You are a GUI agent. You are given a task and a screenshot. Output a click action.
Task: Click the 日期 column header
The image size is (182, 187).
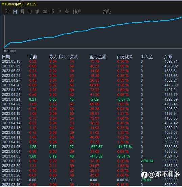pos(6,57)
